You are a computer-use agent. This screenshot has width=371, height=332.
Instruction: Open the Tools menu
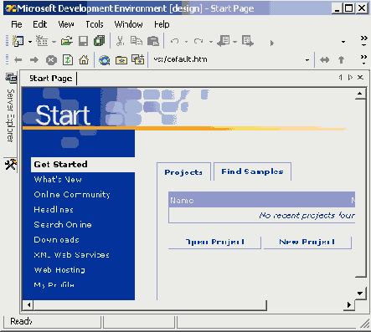click(95, 24)
